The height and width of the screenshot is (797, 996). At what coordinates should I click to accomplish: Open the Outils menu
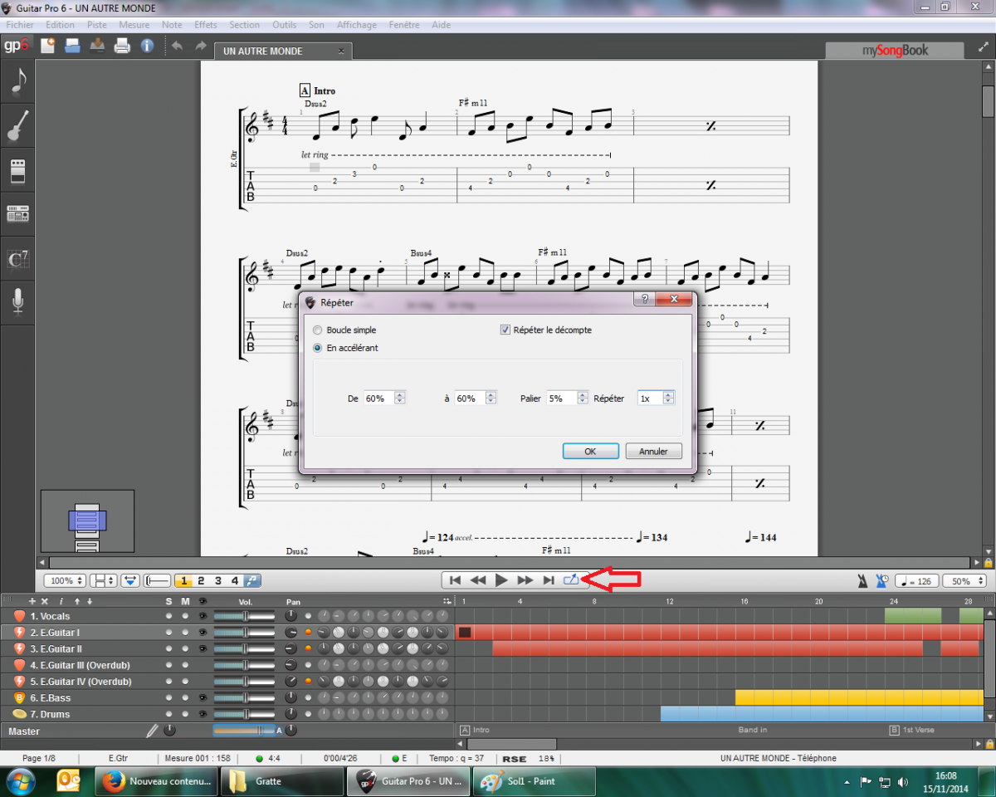coord(285,25)
